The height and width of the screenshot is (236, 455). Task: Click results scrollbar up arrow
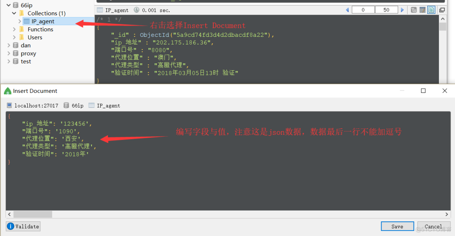pos(443,19)
